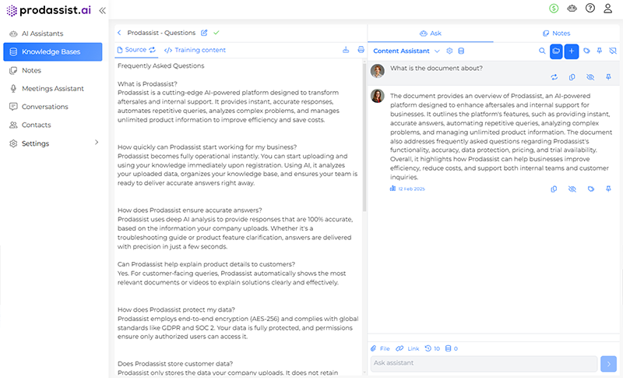Collapse the left sidebar navigation
Screen dimensions: 623x378
[103, 10]
